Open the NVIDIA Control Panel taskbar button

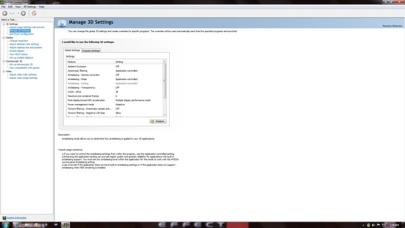65,225
